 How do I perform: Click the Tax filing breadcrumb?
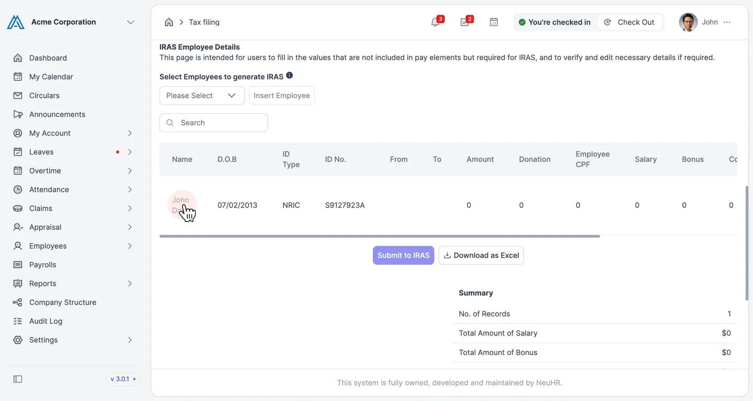[204, 22]
